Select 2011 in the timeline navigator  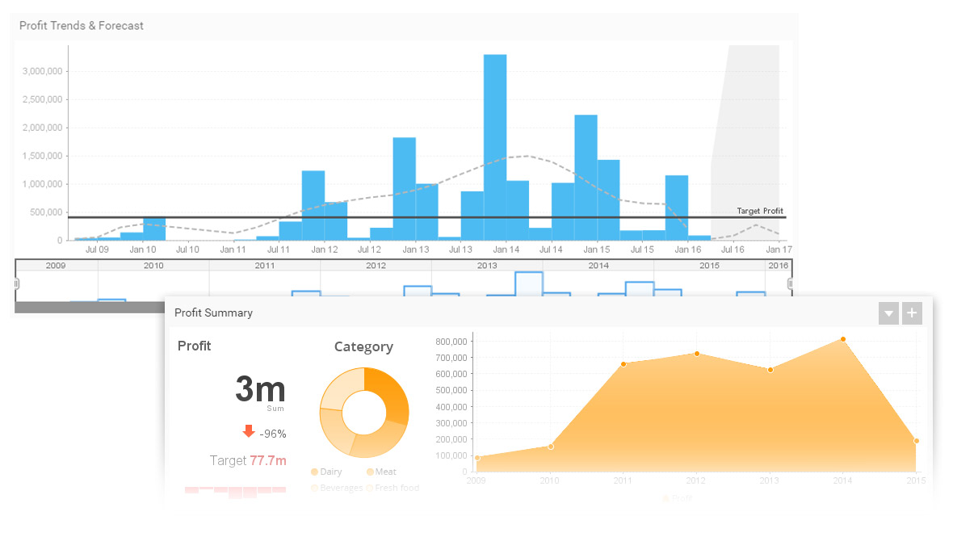(x=264, y=266)
